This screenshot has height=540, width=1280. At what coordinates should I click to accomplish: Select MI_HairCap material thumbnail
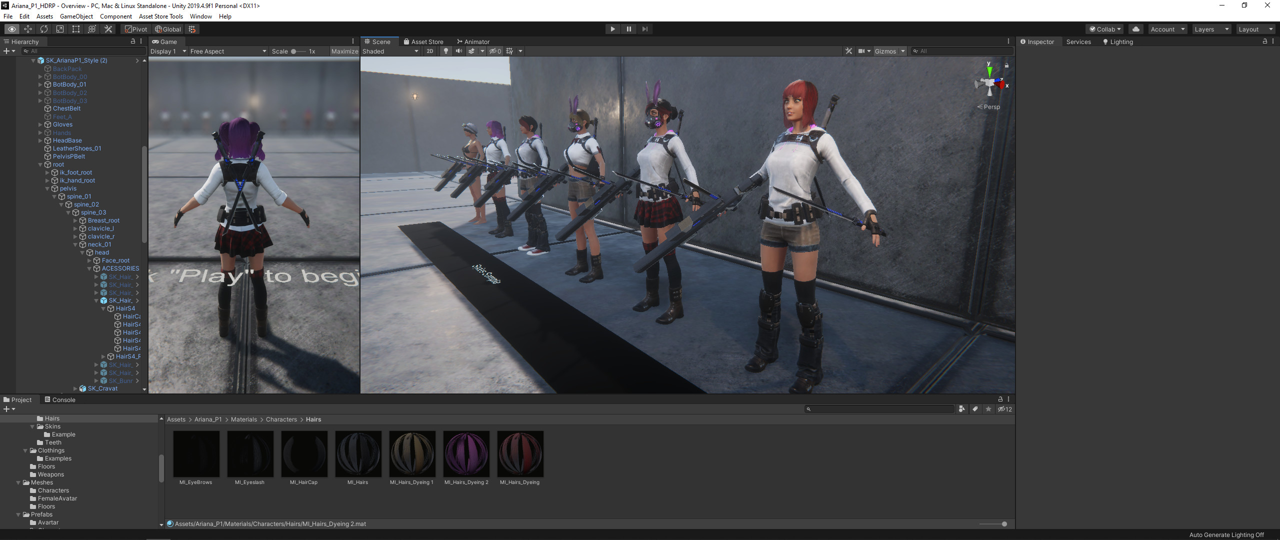pos(304,454)
